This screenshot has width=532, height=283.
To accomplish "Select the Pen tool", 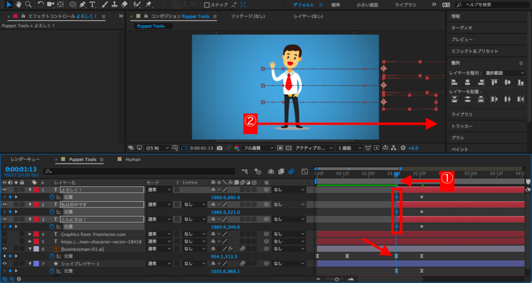I will (x=83, y=5).
